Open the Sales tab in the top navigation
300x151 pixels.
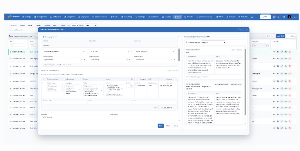click(x=178, y=17)
